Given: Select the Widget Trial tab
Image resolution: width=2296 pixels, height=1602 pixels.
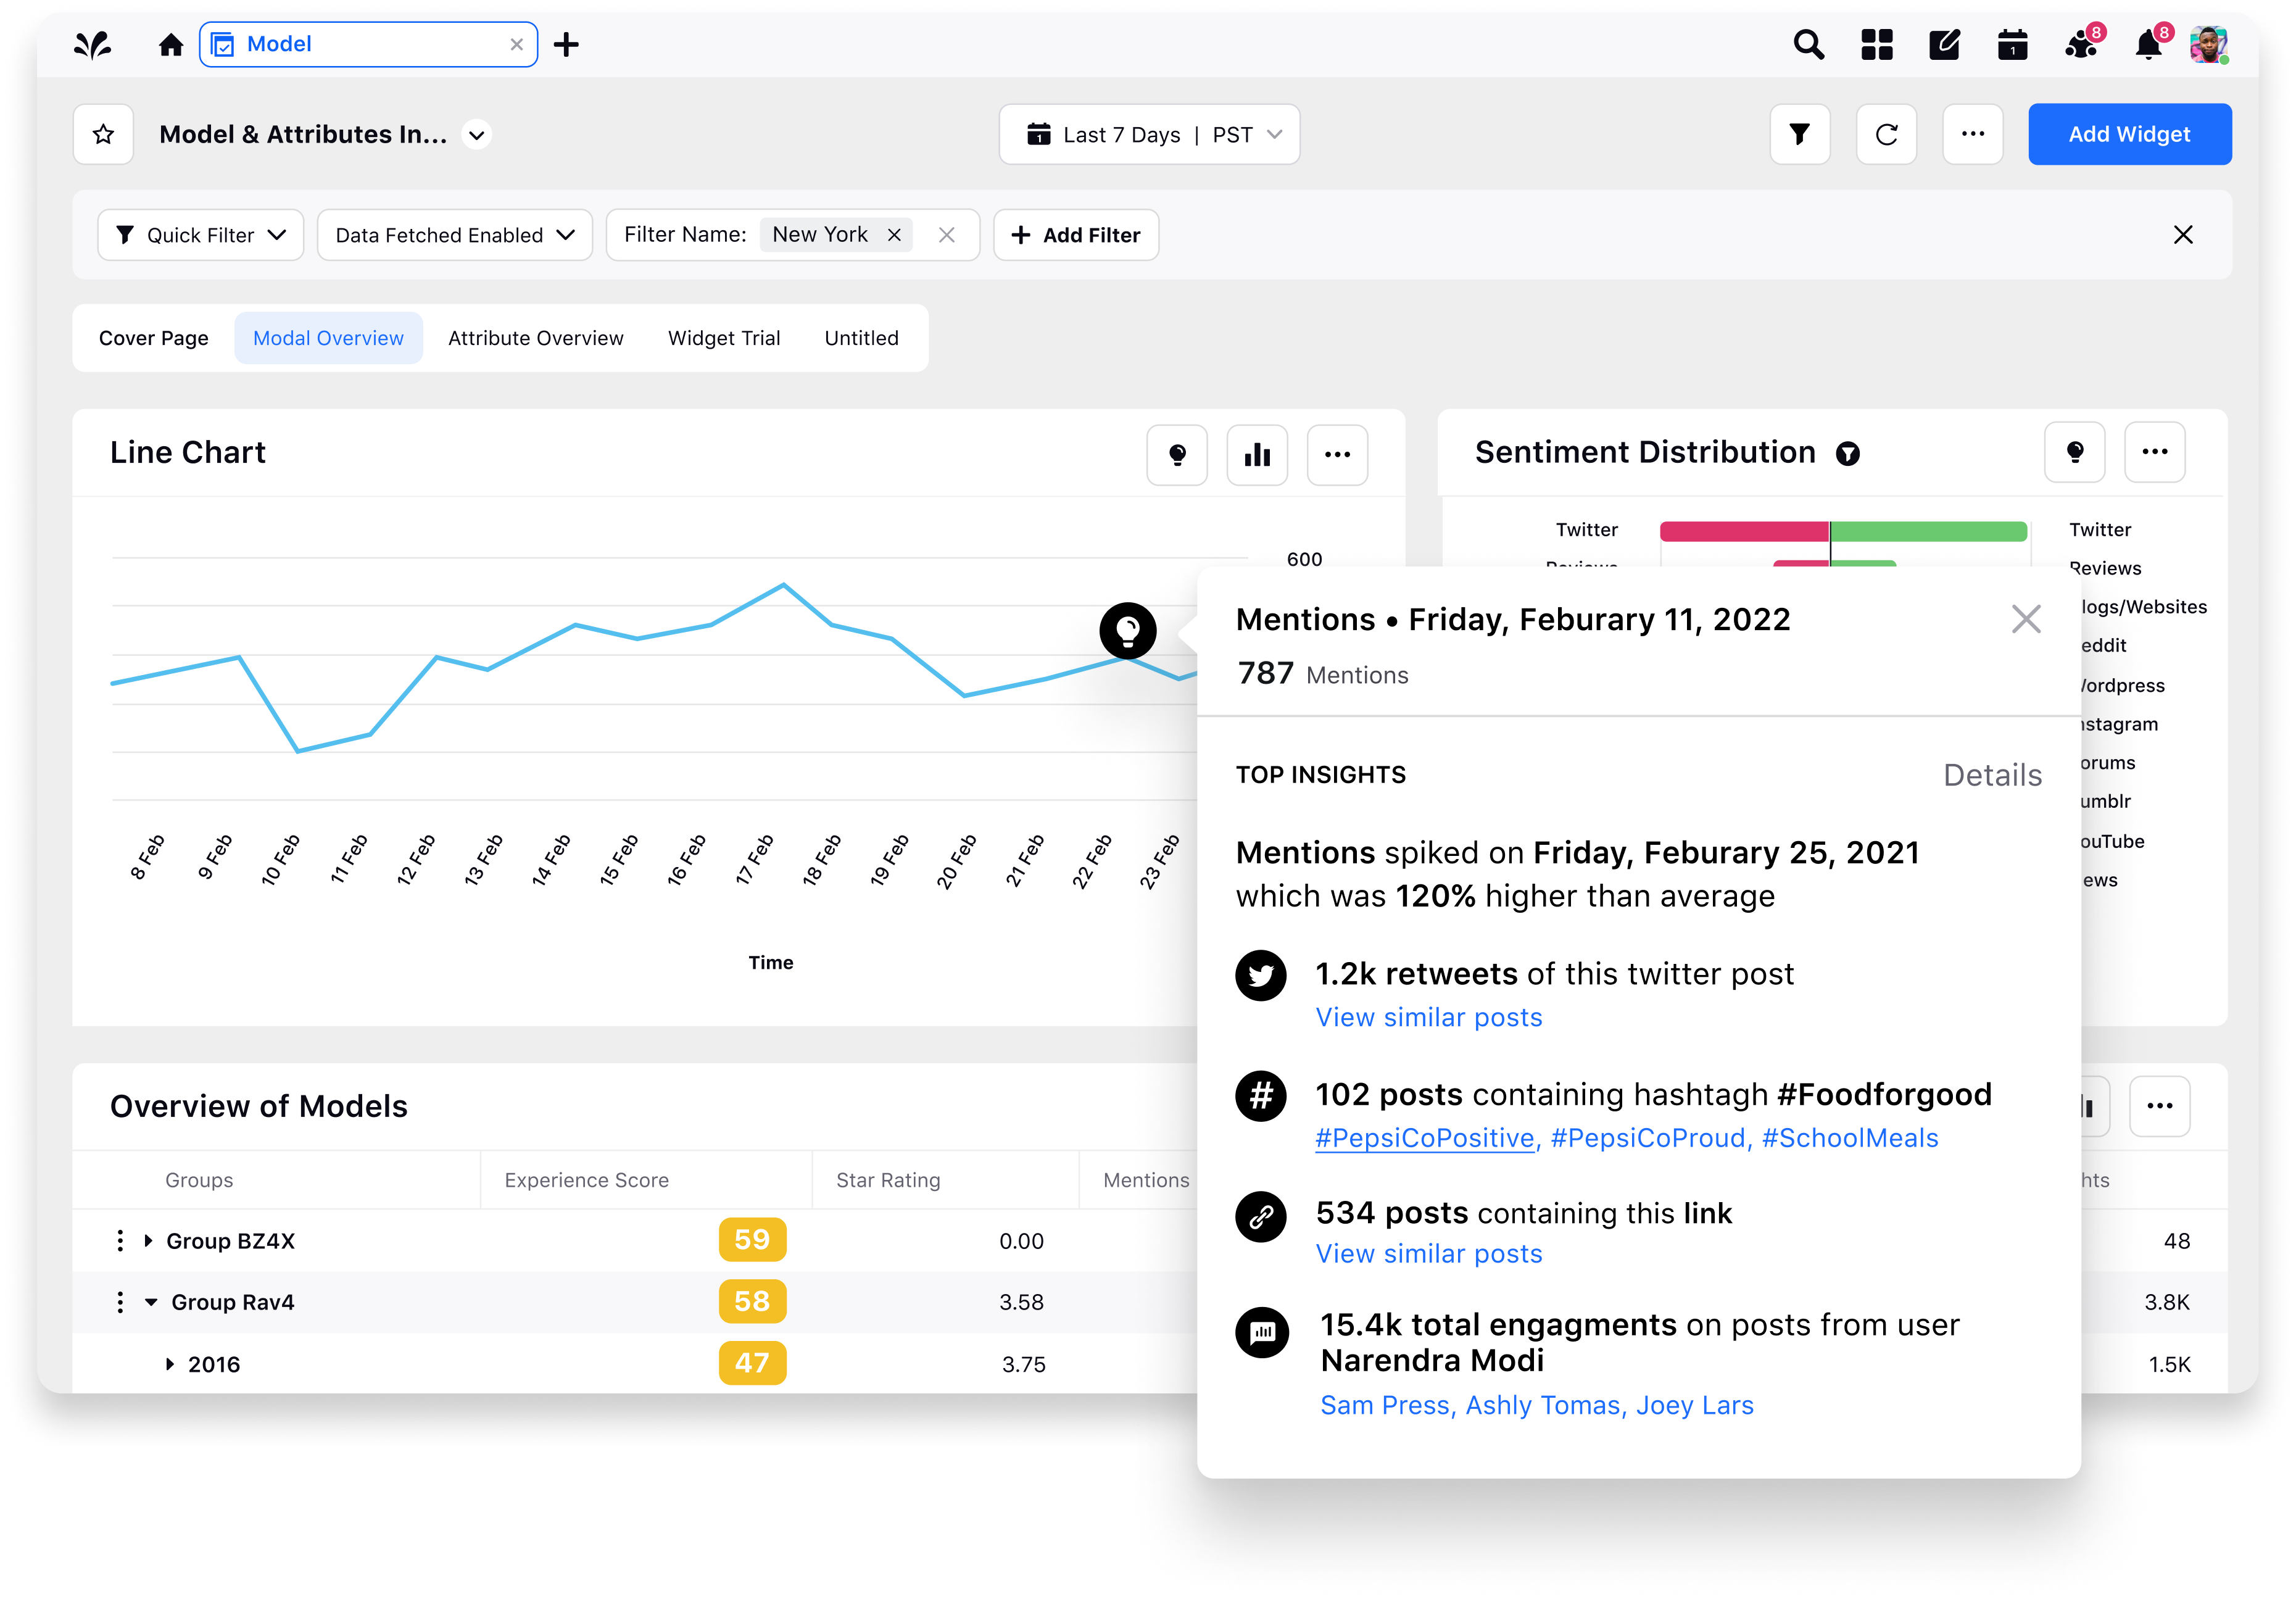Looking at the screenshot, I should [723, 338].
